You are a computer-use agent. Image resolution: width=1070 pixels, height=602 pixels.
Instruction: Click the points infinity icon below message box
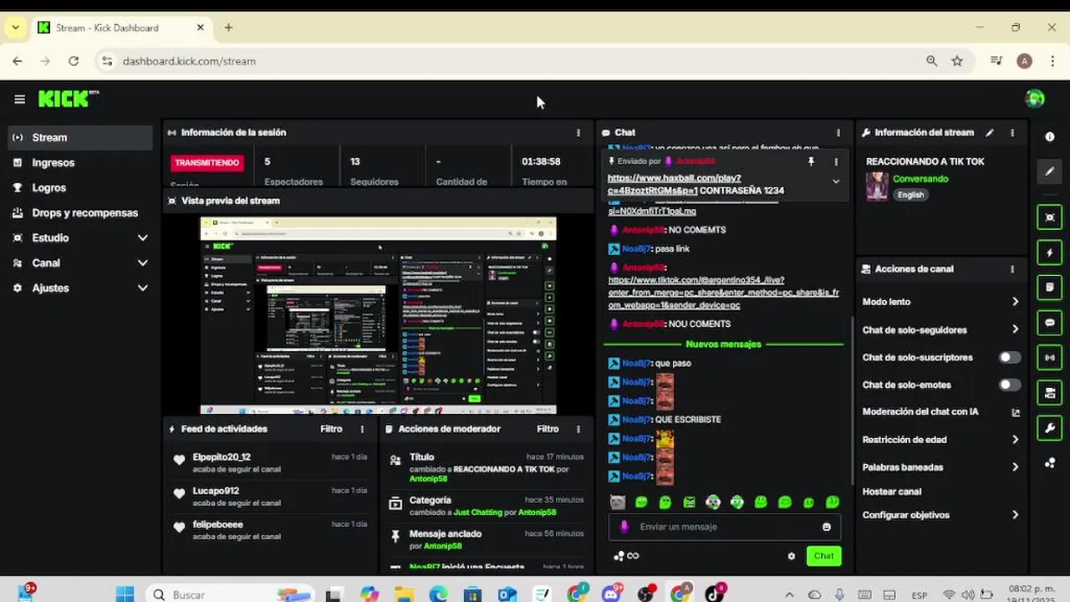626,556
